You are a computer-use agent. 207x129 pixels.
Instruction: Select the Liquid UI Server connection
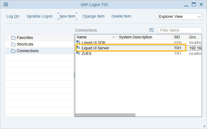tap(138, 48)
